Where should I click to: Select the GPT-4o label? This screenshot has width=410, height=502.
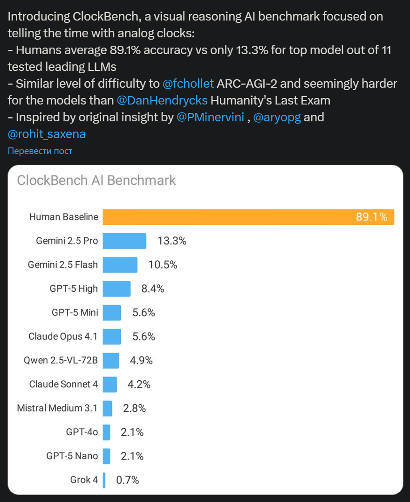(x=82, y=432)
